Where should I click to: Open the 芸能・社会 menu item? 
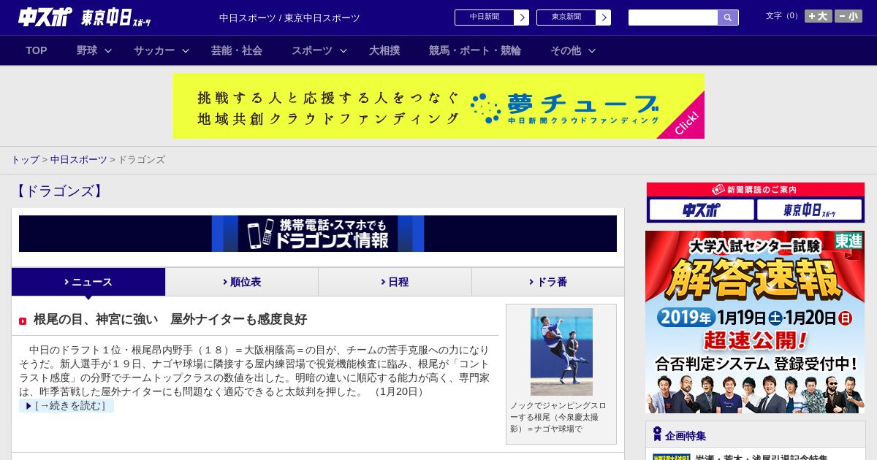[237, 50]
